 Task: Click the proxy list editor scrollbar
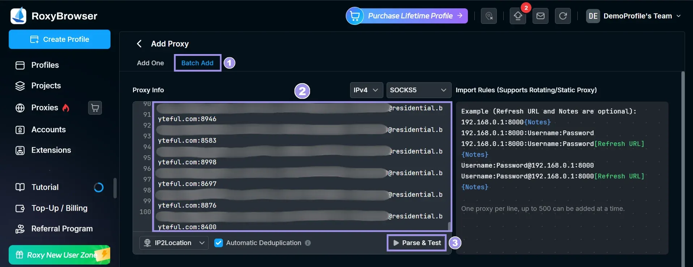[449, 226]
